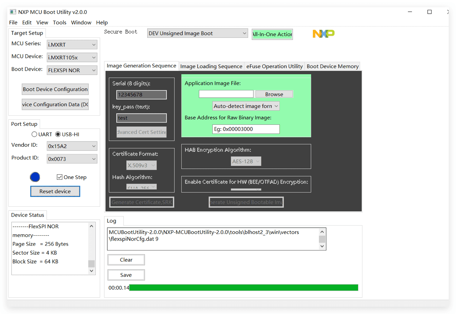Click the Log scroll down arrow
The width and height of the screenshot is (456, 314).
pyautogui.click(x=322, y=246)
